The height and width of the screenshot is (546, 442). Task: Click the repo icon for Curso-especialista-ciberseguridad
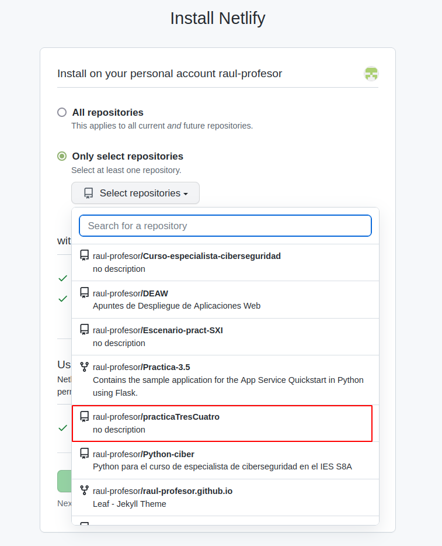[85, 255]
